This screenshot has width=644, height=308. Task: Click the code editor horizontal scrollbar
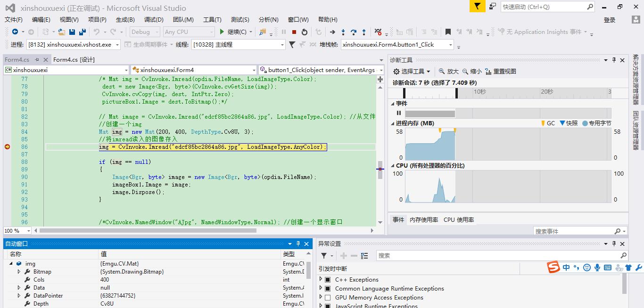pyautogui.click(x=148, y=231)
